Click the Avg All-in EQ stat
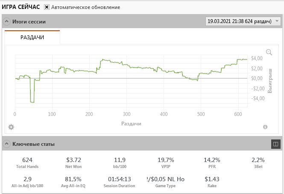This screenshot has height=194, width=284. pyautogui.click(x=73, y=179)
